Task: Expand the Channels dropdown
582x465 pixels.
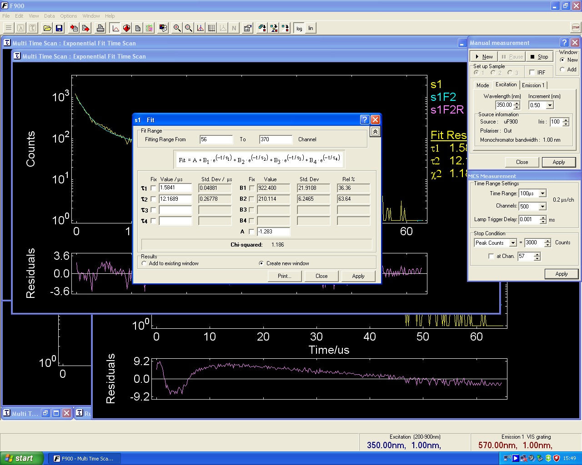Action: pyautogui.click(x=542, y=207)
